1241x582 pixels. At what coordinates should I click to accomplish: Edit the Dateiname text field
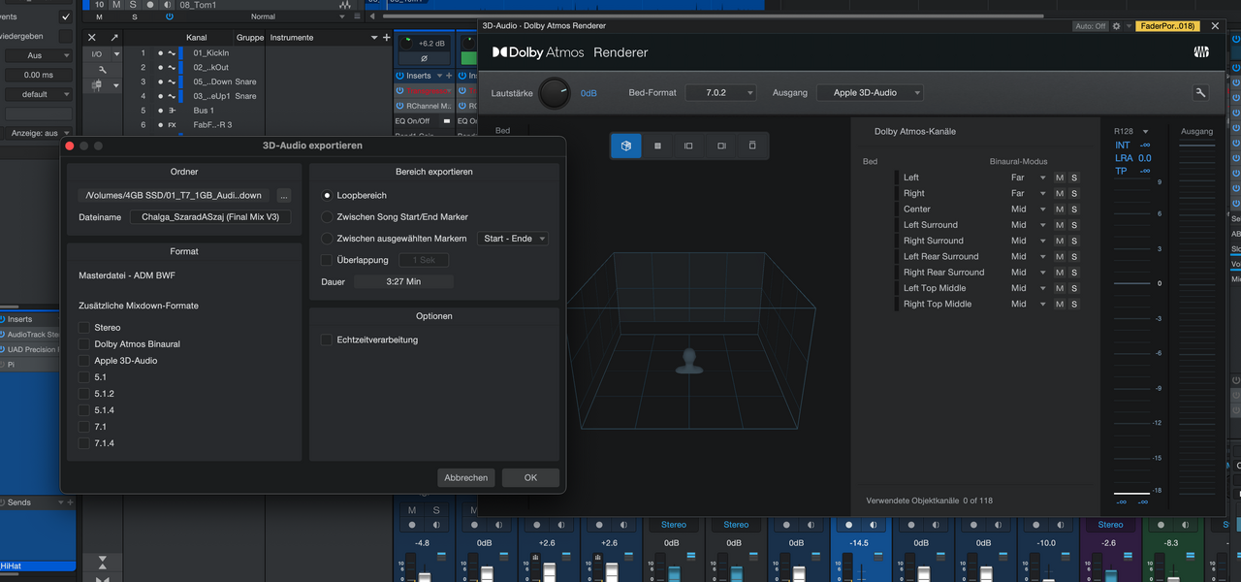point(210,217)
